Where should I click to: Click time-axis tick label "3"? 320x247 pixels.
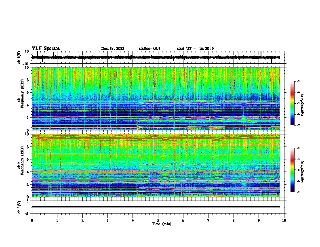click(107, 220)
